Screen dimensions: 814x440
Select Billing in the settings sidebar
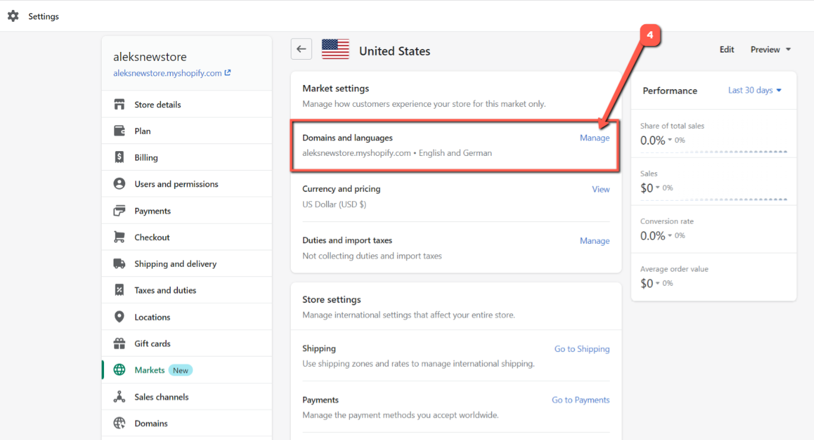[x=187, y=158]
